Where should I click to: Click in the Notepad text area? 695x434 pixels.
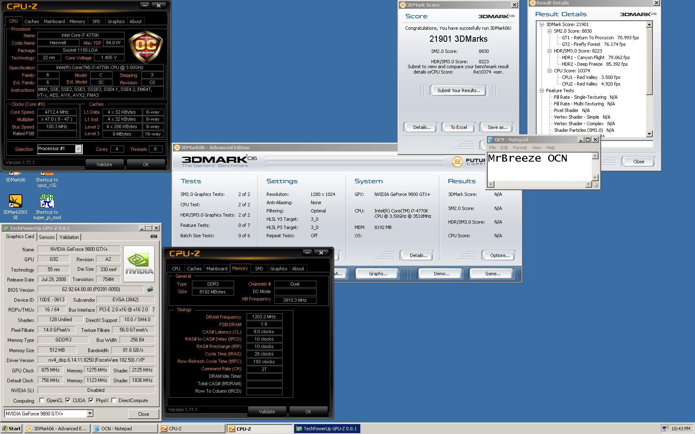tap(540, 167)
